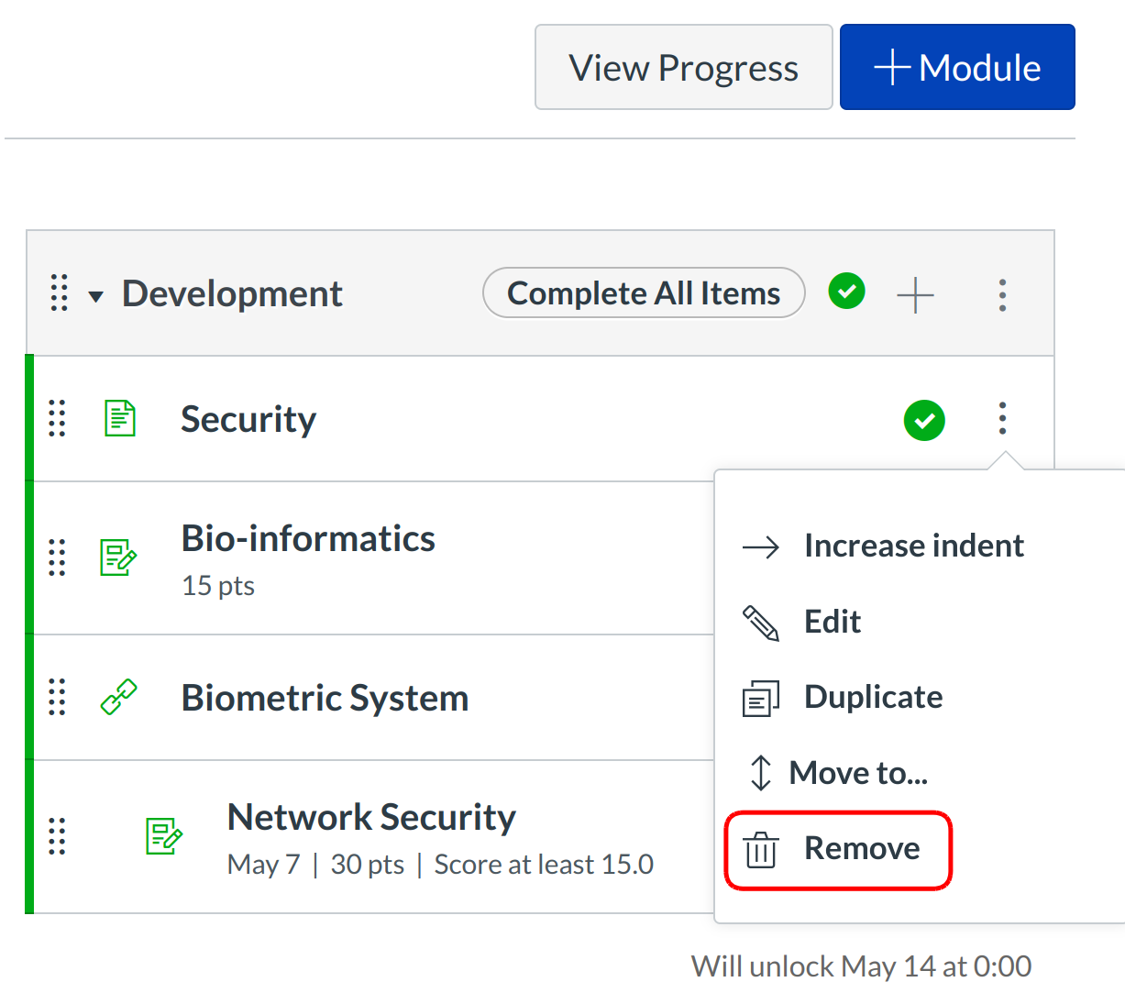Open Security item kebab menu
This screenshot has width=1125, height=993.
[1002, 419]
